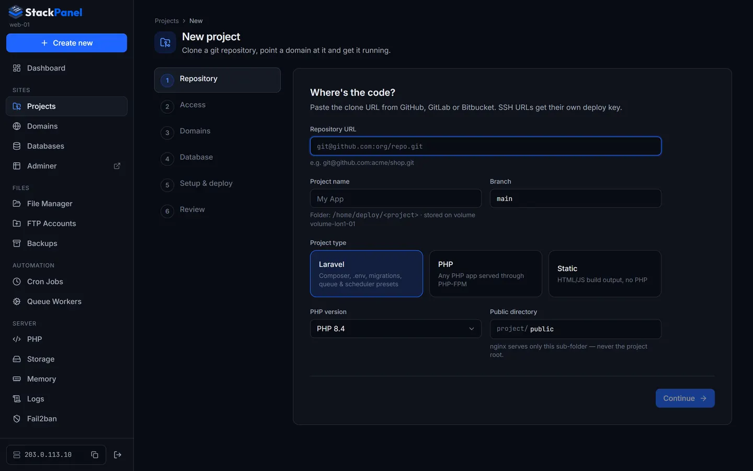This screenshot has width=753, height=471.
Task: Click the "Where's the code?" heading
Action: [352, 93]
